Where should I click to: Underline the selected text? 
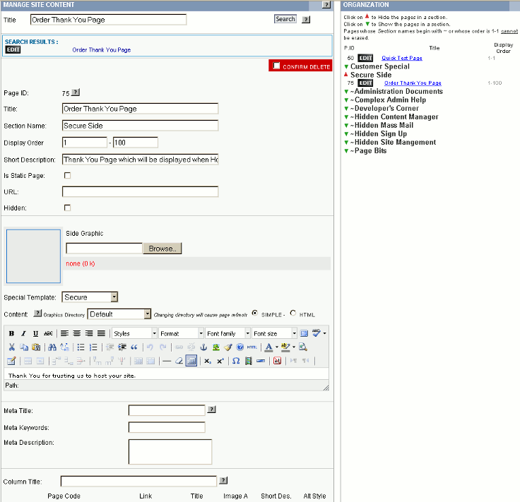pyautogui.click(x=35, y=333)
